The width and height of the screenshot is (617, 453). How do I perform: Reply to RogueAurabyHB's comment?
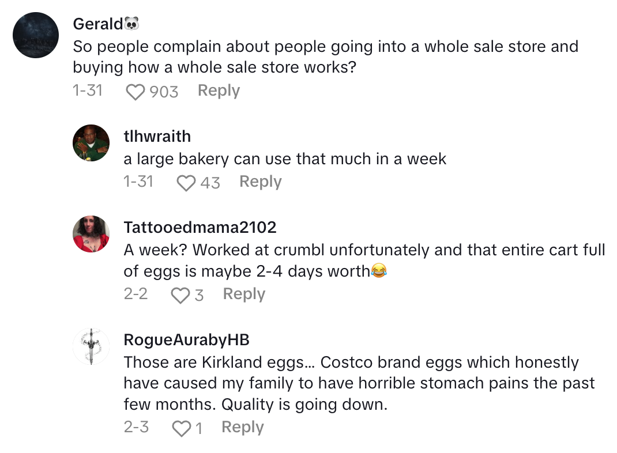(x=242, y=427)
